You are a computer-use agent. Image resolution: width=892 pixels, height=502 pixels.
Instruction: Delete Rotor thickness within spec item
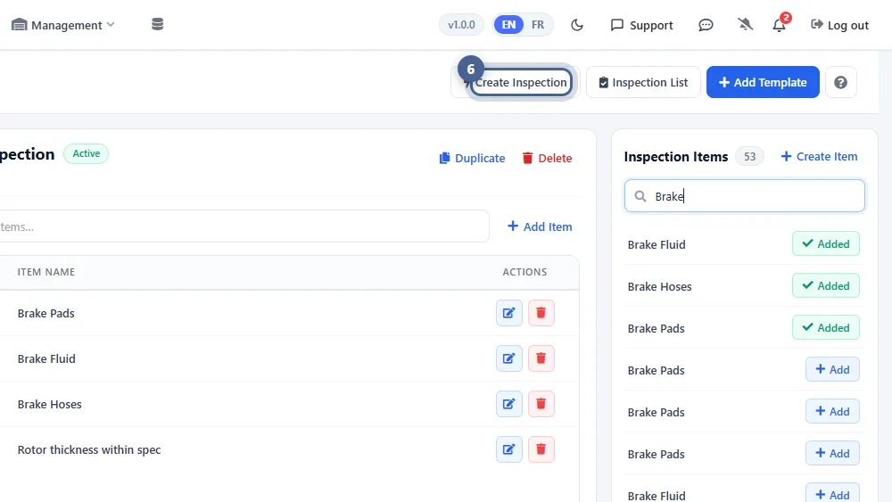tap(541, 449)
